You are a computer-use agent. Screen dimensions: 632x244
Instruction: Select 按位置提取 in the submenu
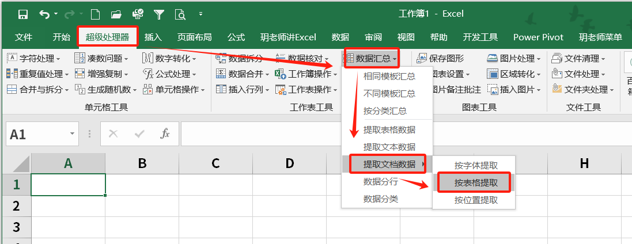(476, 200)
